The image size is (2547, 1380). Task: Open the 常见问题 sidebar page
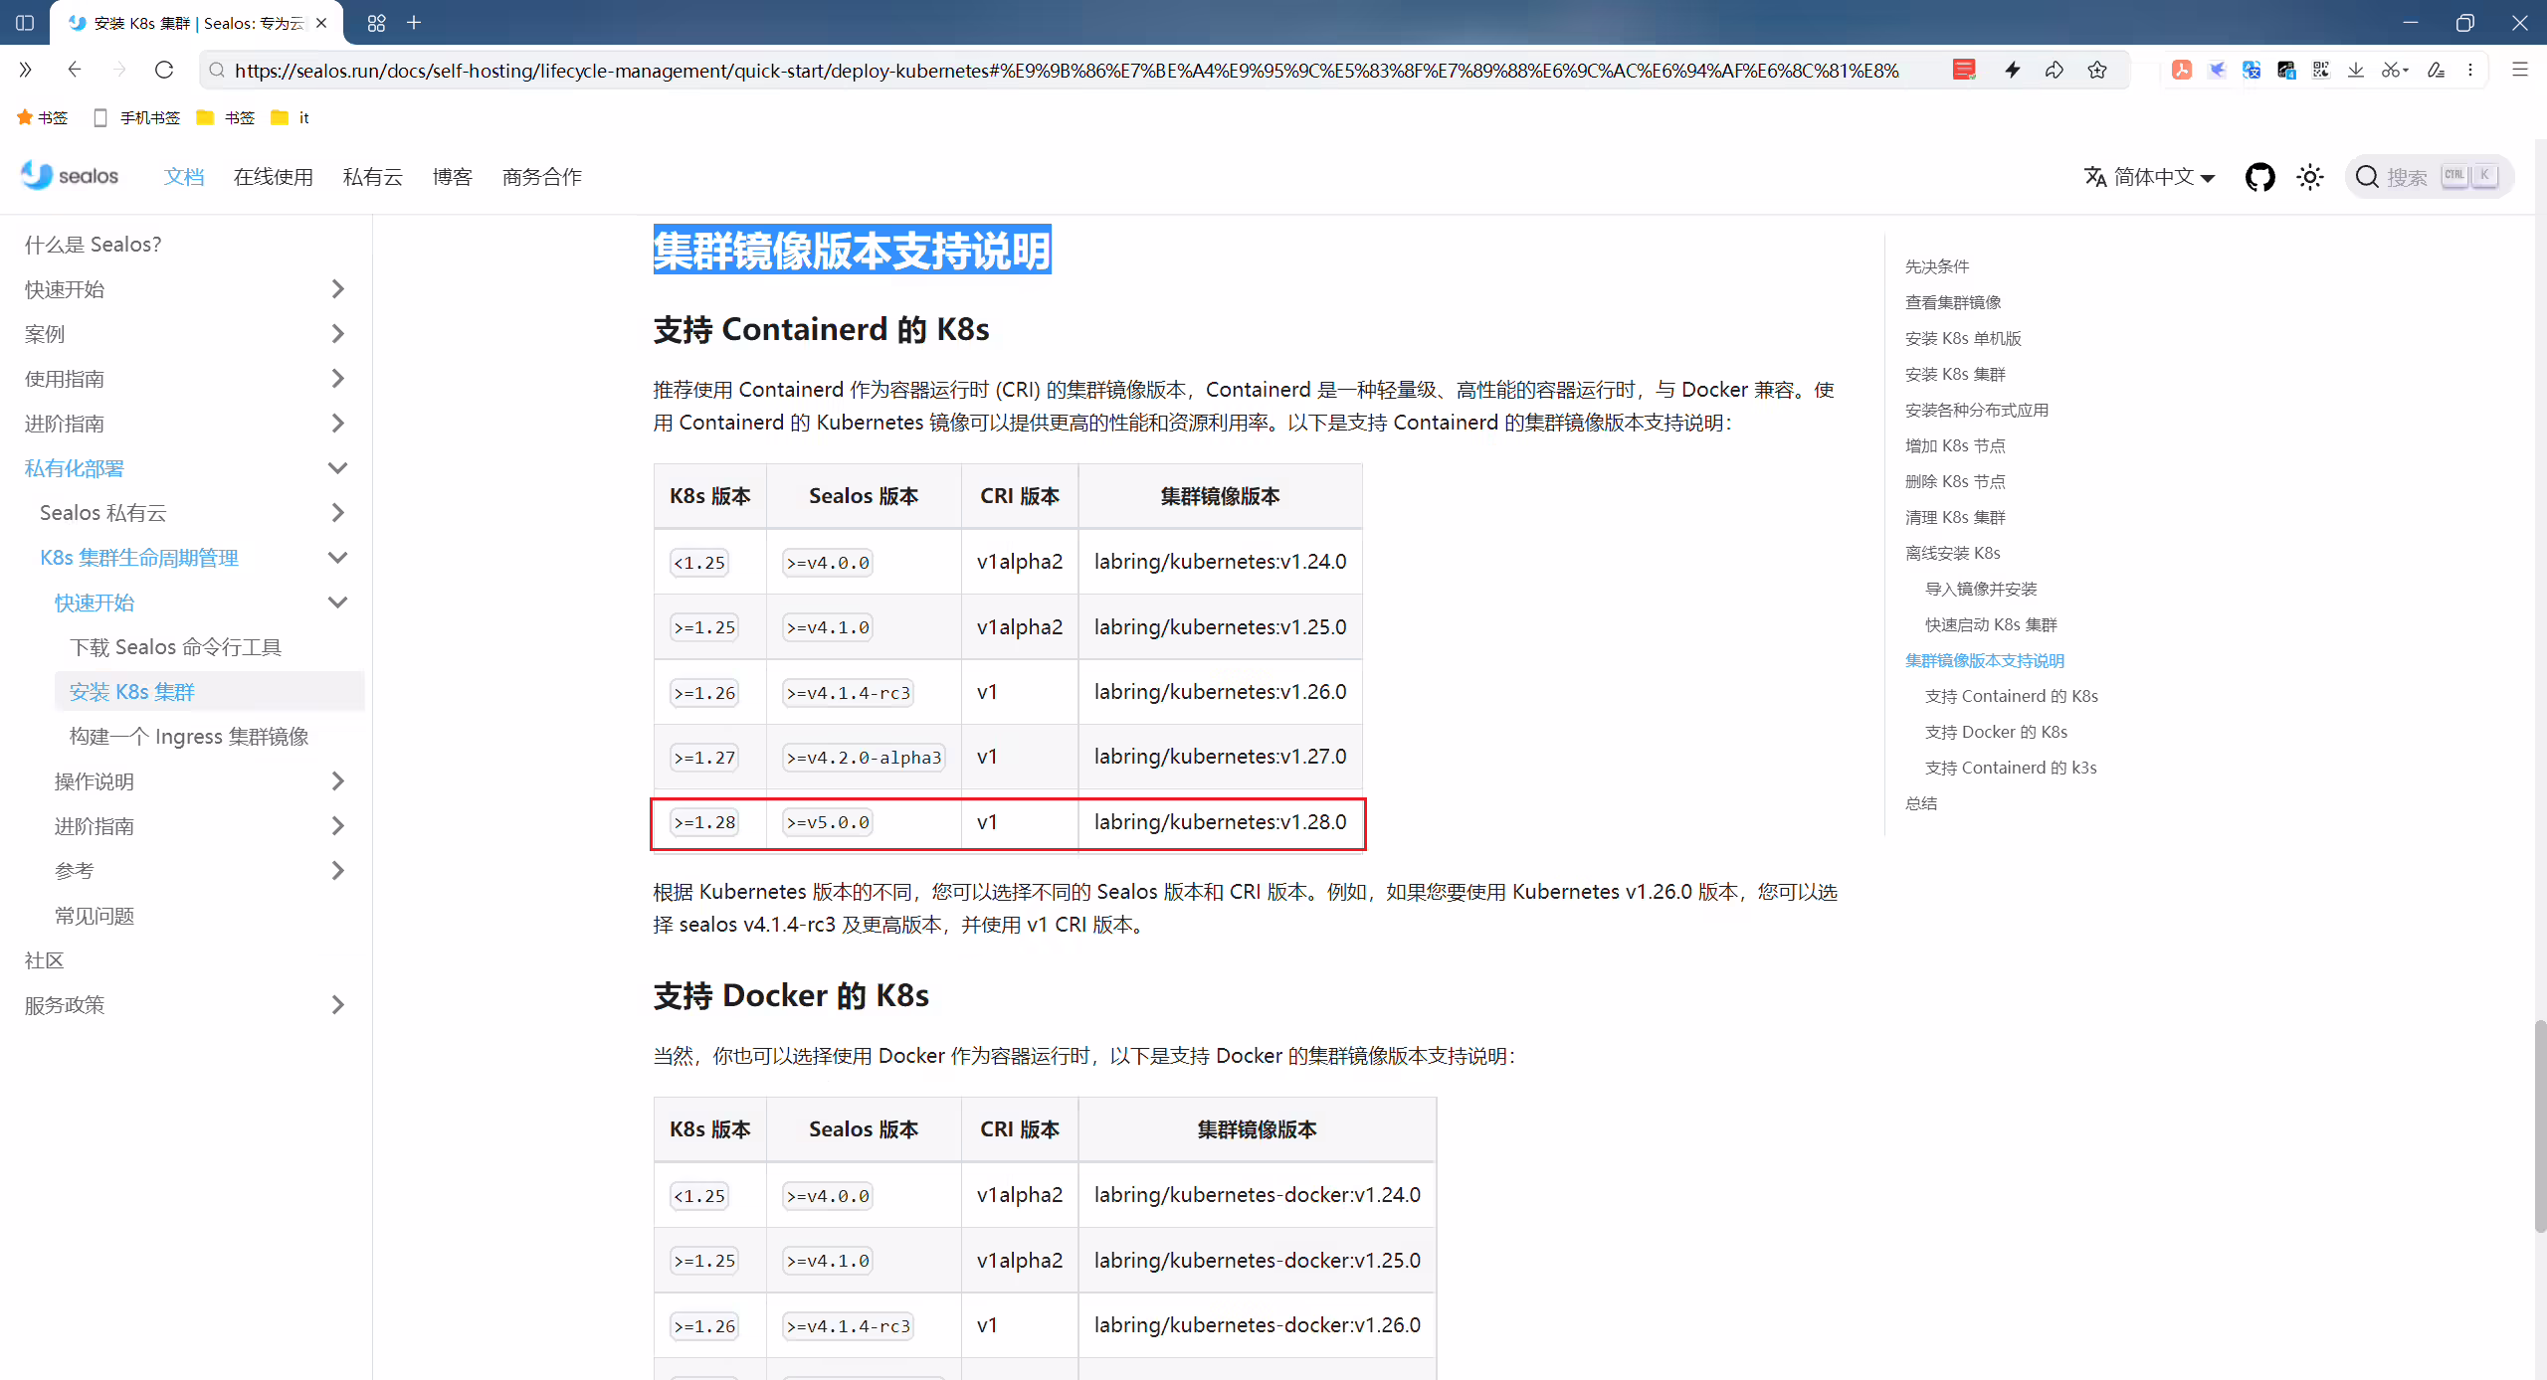click(x=95, y=916)
